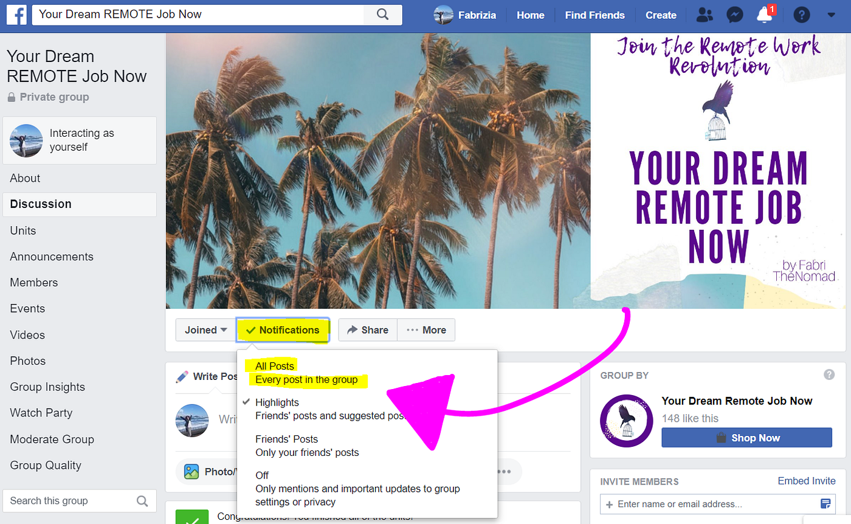Open the friend requests icon
This screenshot has height=524, width=851.
click(x=705, y=15)
